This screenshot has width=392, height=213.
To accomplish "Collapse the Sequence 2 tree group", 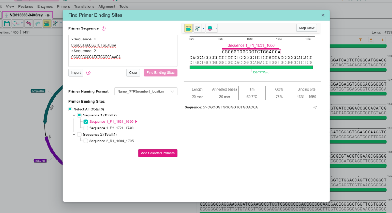I will point(74,135).
